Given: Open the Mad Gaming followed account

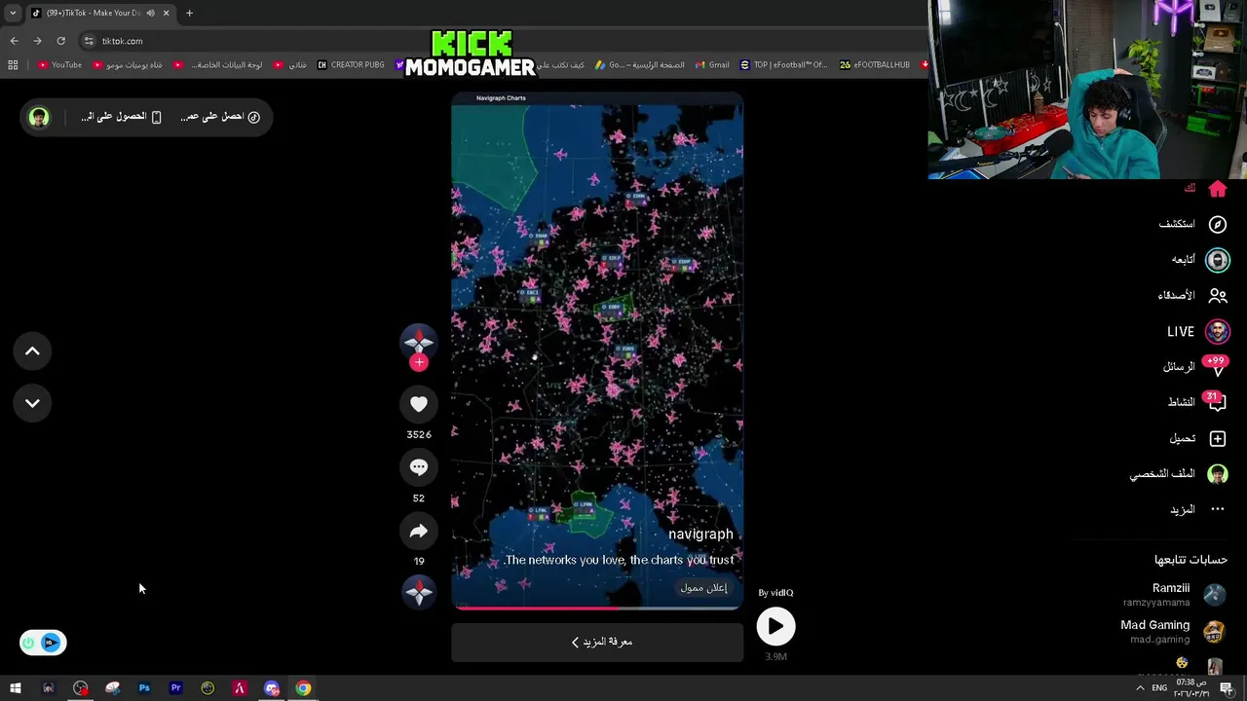Looking at the screenshot, I should tap(1172, 631).
